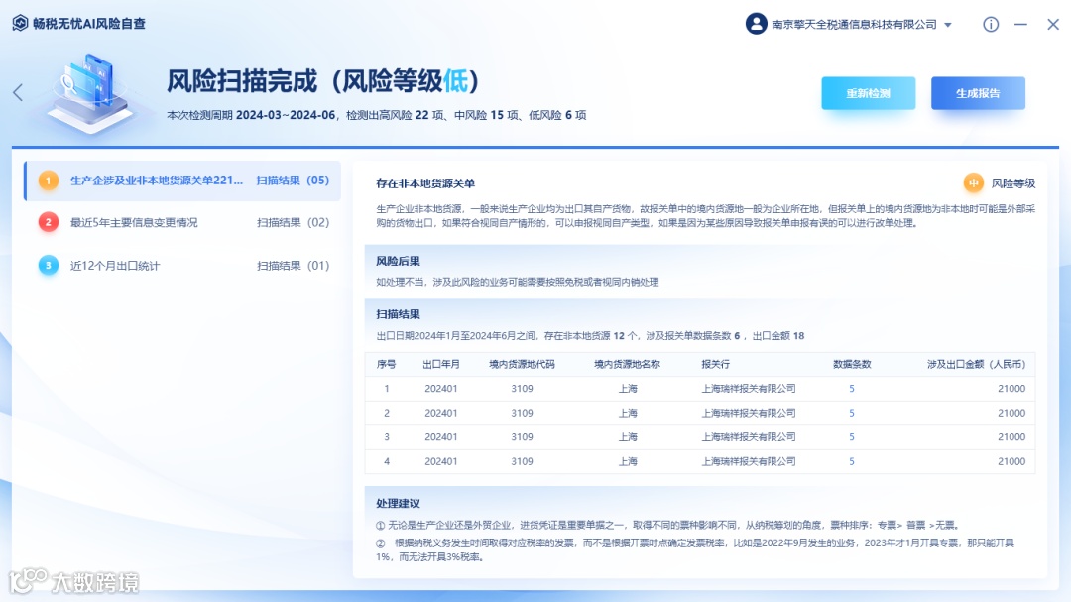Screen dimensions: 1071x602
Task: Select the red number 2 risk badge
Action: pos(48,222)
